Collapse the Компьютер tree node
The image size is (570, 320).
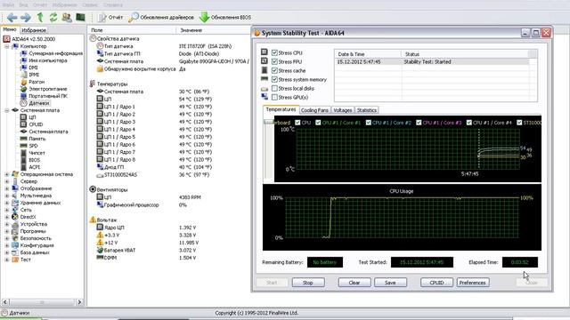pos(6,46)
